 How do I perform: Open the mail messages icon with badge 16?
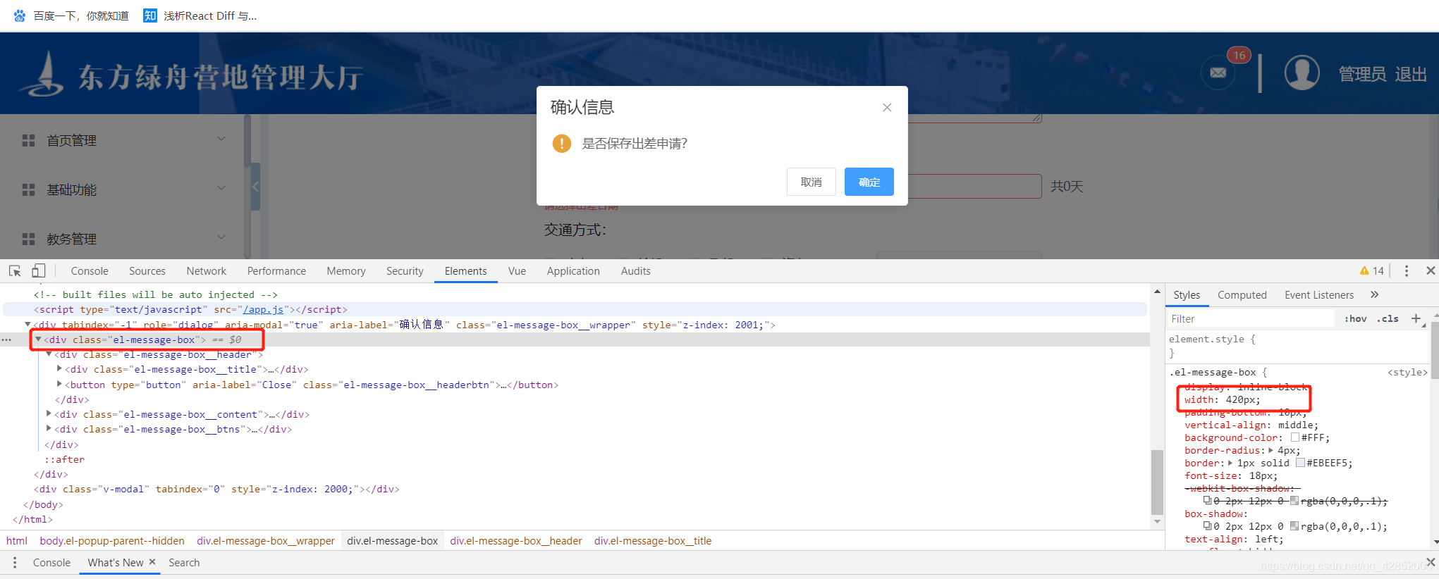pyautogui.click(x=1218, y=73)
